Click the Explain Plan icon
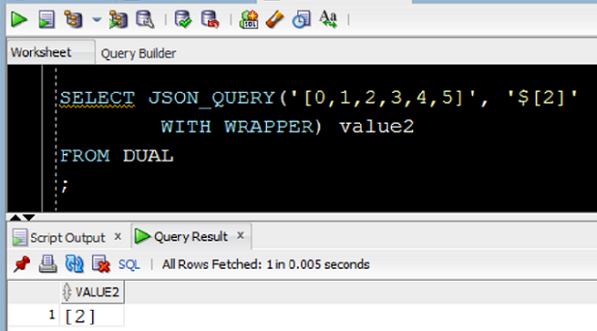The image size is (597, 331). coord(73,19)
